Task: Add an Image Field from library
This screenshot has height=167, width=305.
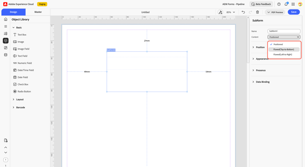Action: point(22,49)
